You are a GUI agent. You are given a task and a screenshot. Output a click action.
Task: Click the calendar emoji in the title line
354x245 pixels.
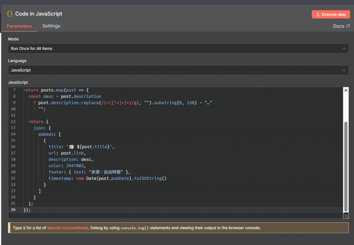coord(71,147)
